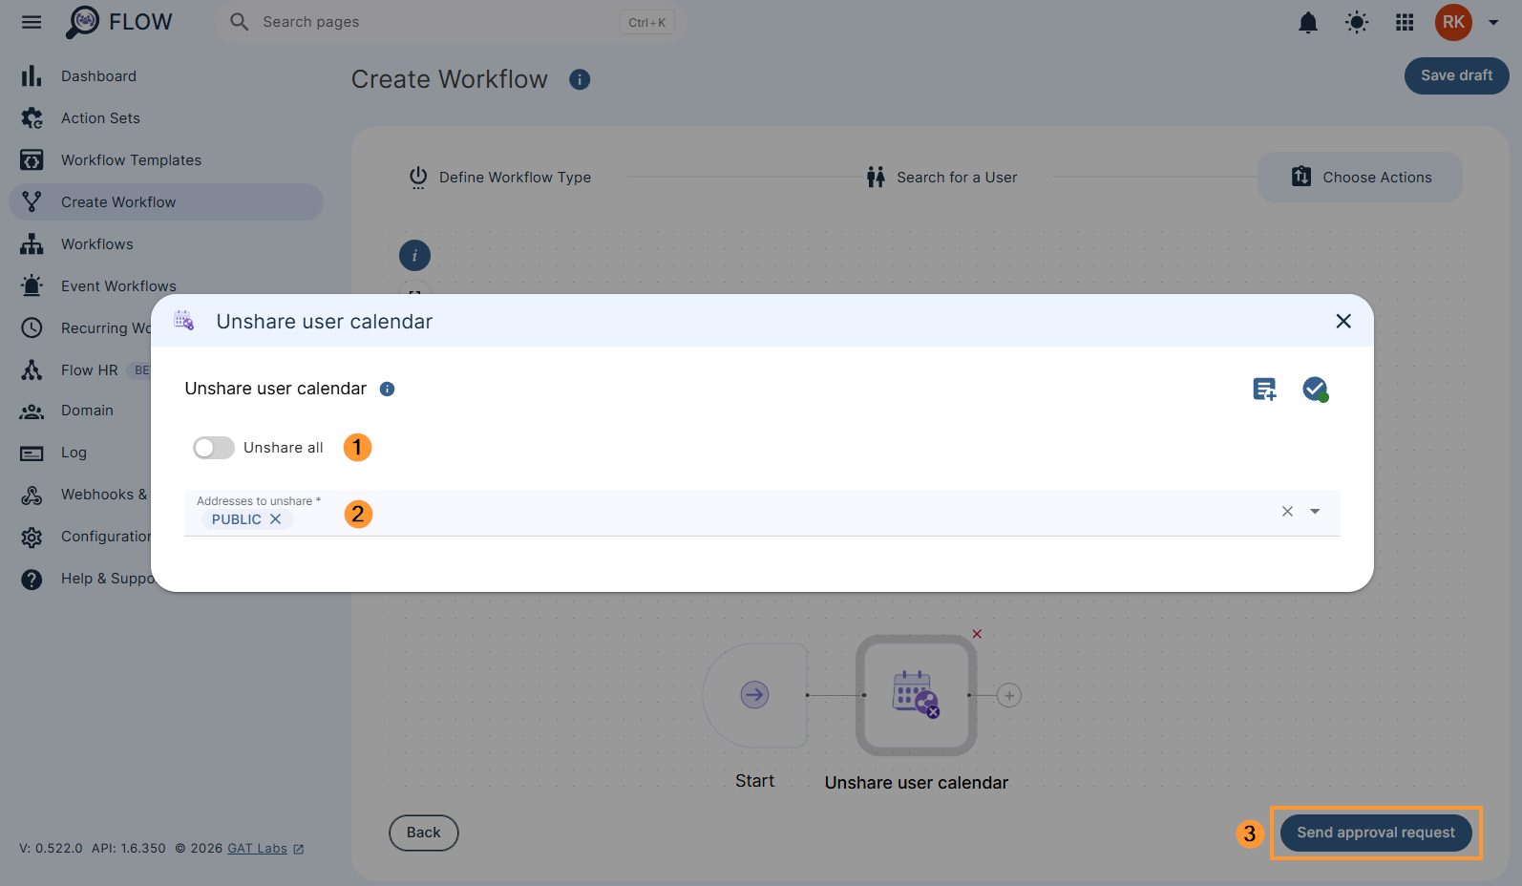Add a step with the plus button
This screenshot has height=886, width=1522.
point(1009,695)
